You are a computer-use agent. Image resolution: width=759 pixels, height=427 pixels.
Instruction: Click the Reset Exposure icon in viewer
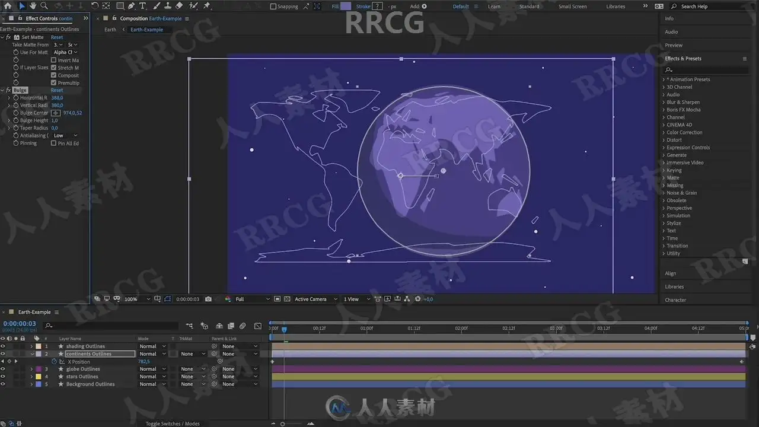417,299
